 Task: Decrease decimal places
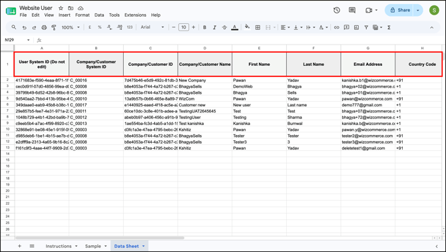click(110, 27)
